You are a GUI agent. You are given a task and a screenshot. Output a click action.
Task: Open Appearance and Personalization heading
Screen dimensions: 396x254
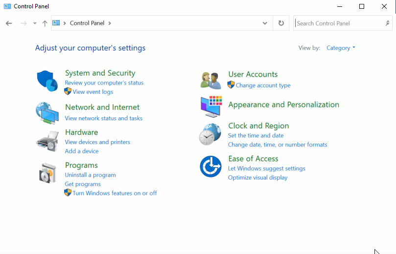click(x=283, y=105)
